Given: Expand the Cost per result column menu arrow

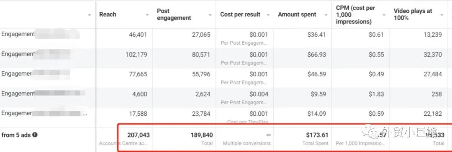Looking at the screenshot, I should tap(268, 15).
